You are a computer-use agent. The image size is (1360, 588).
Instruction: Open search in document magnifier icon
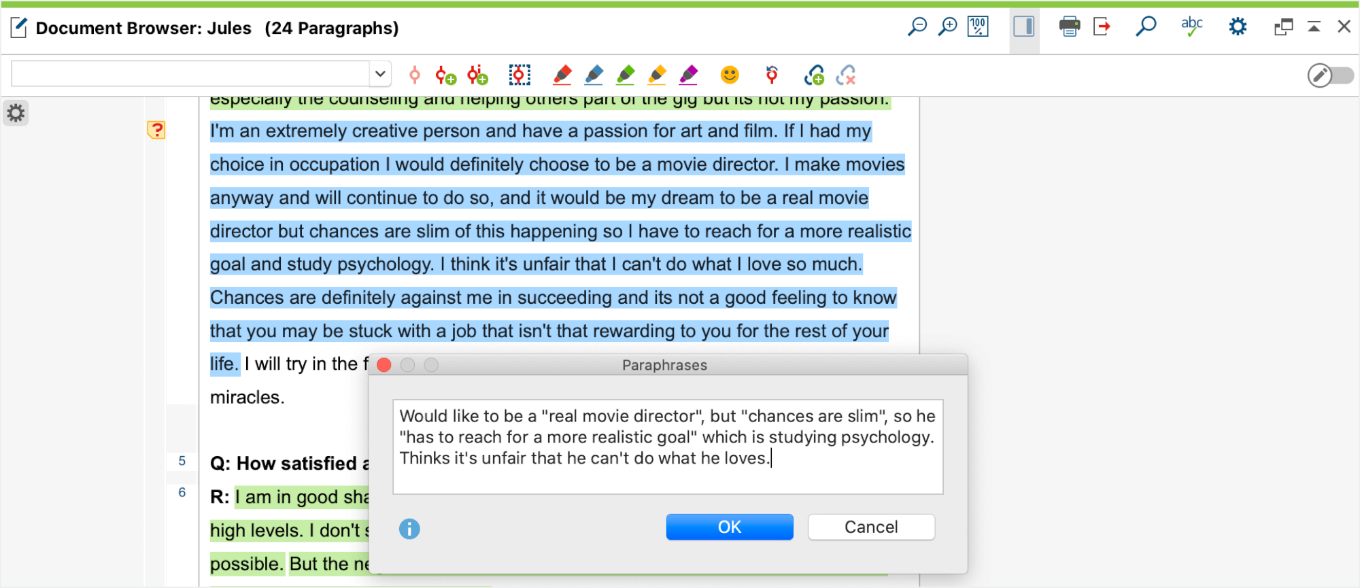pyautogui.click(x=1146, y=27)
